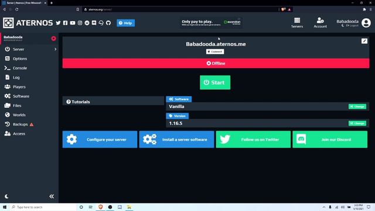Open Task View in the taskbar
The width and height of the screenshot is (375, 211).
(x=91, y=207)
